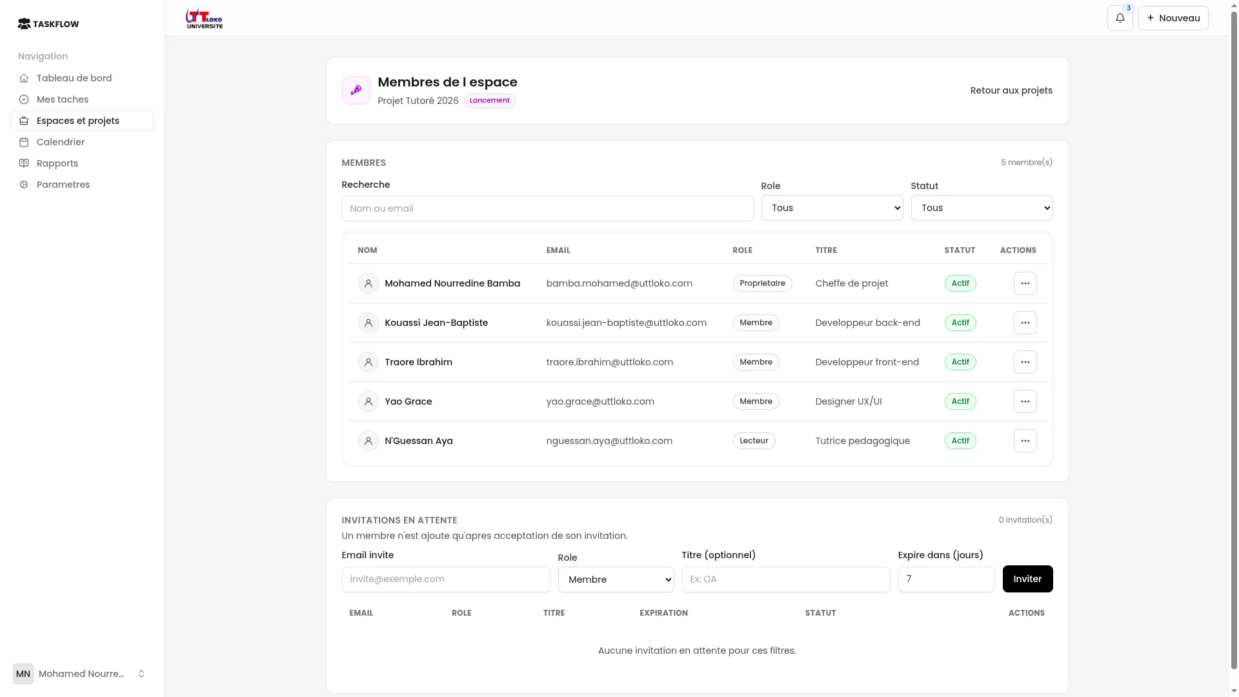Screen dimensions: 1239x697
Task: Focus the Titre (optionnel) input field
Action: coord(786,580)
